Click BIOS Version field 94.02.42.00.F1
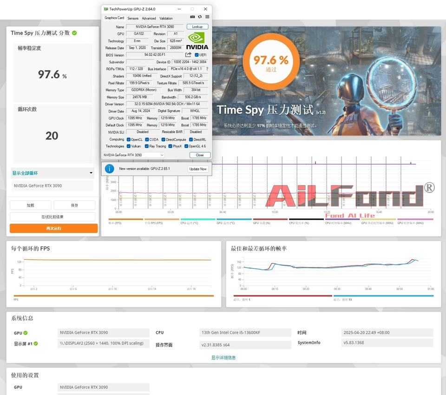This screenshot has height=395, width=446. (155, 55)
